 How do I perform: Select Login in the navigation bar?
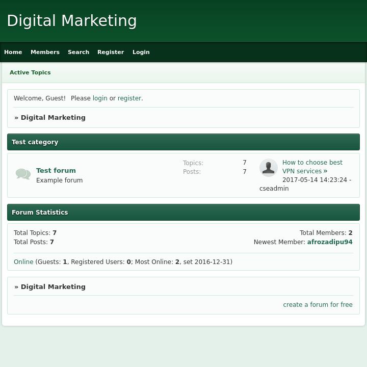141,52
